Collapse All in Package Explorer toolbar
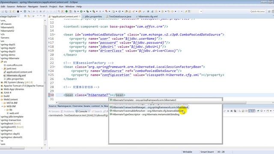This screenshot has height=154, width=274. click(x=25, y=16)
